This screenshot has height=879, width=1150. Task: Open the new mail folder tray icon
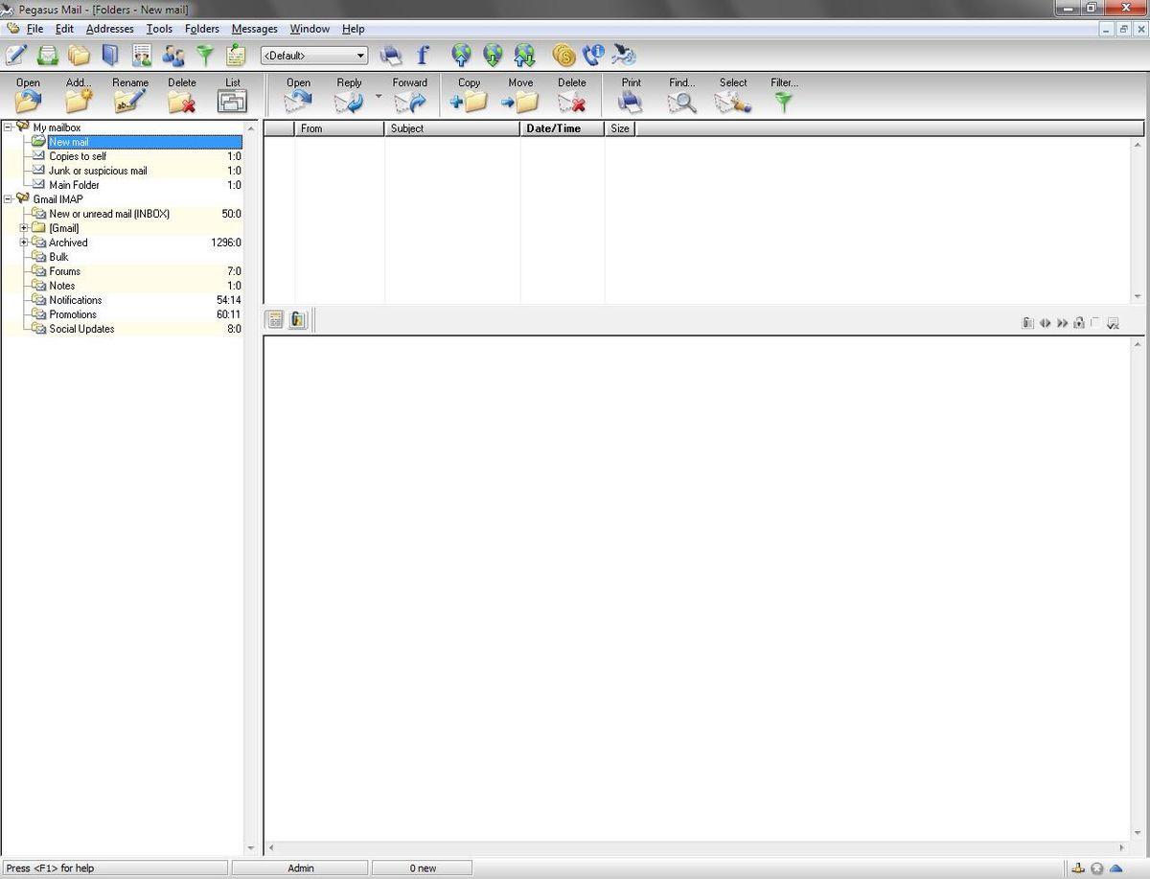pos(47,55)
